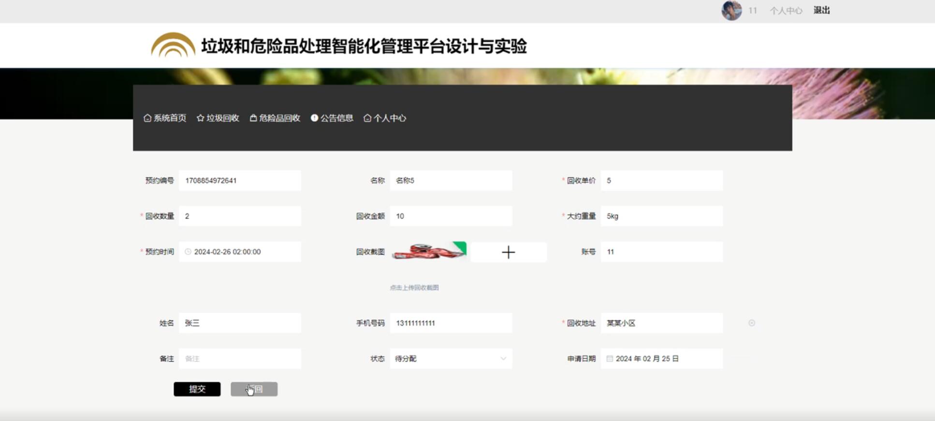
Task: Click the star icon beside 垃圾回收
Action: (x=201, y=118)
